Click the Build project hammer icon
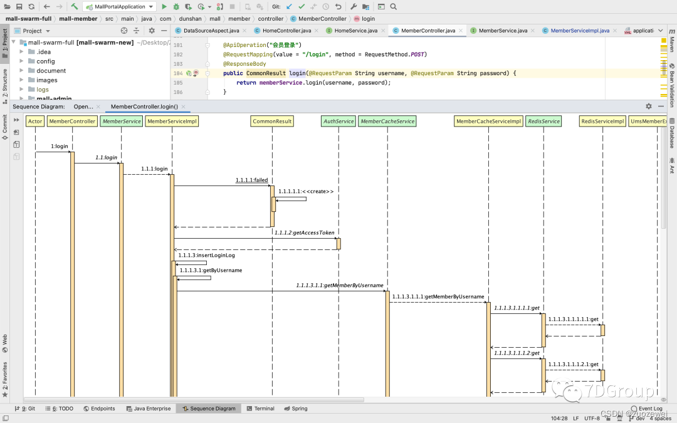677x423 pixels. 74,6
